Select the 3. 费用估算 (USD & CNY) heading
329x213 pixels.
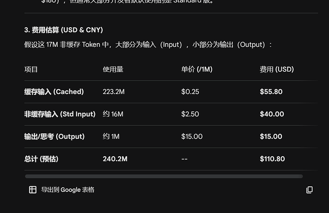tap(63, 30)
